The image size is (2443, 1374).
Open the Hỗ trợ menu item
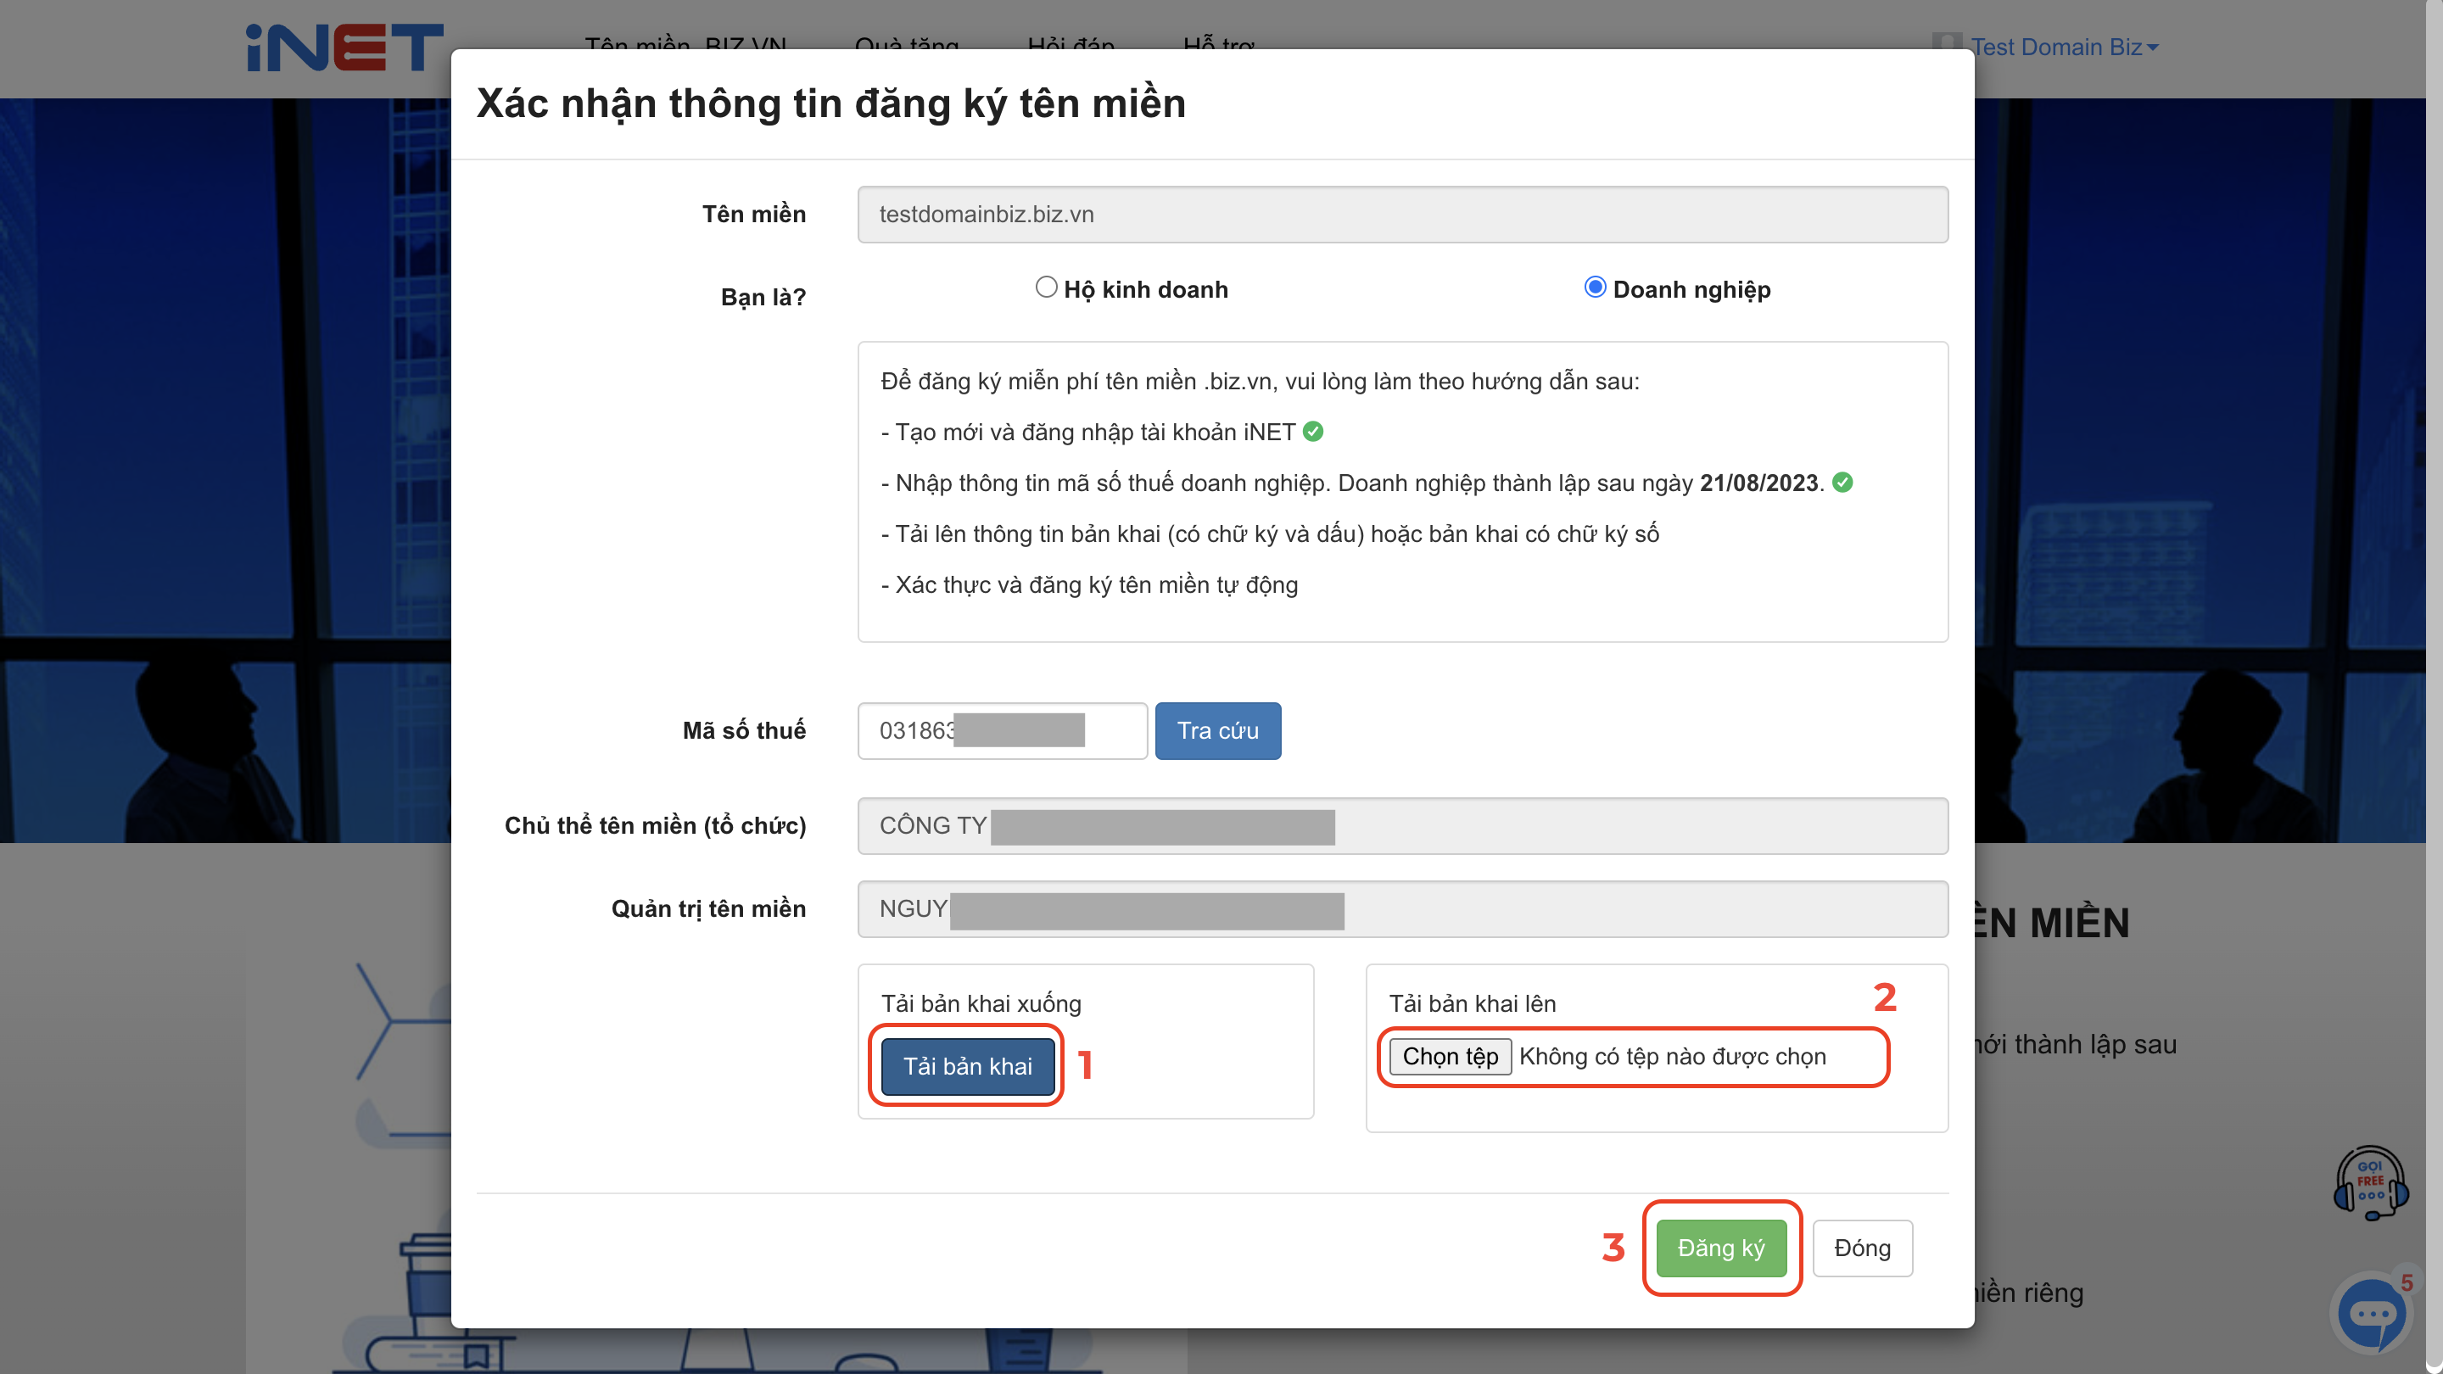1219,46
